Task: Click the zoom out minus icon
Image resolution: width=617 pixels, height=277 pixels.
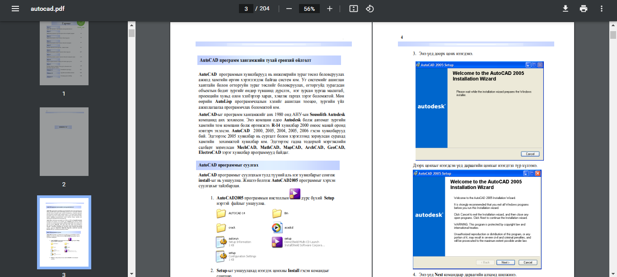Action: [289, 9]
